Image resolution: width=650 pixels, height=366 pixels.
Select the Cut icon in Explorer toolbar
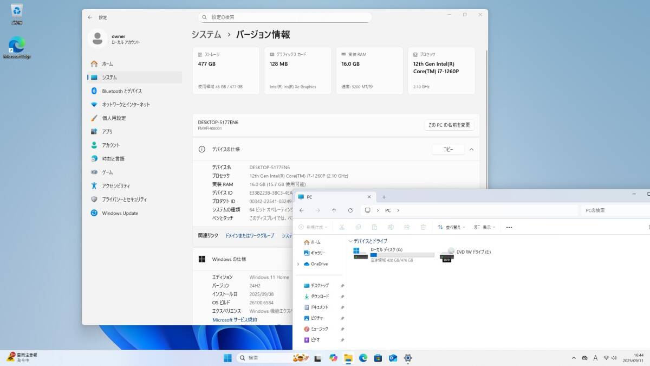tap(342, 227)
